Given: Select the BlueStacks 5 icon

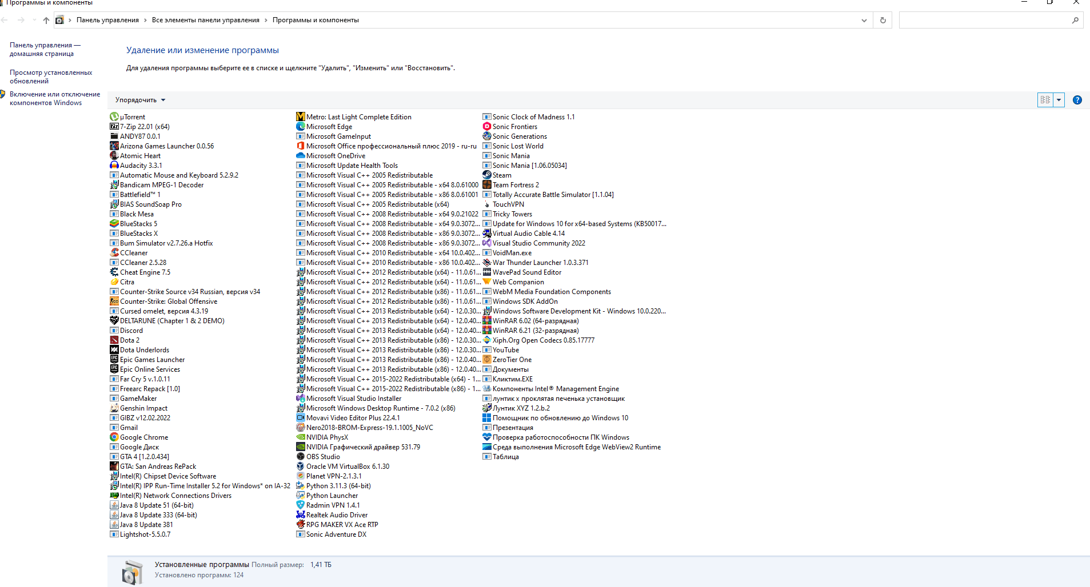Looking at the screenshot, I should coord(114,223).
